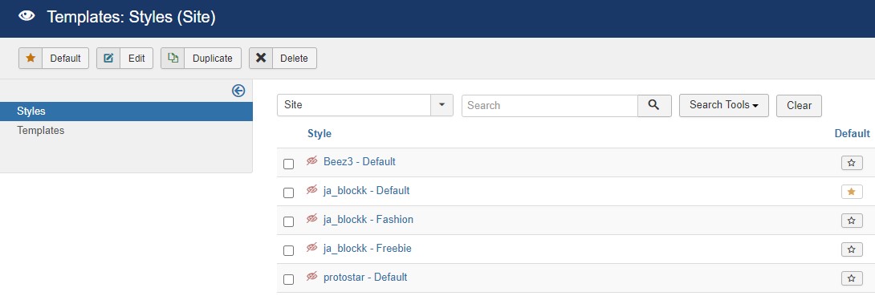875x296 pixels.
Task: Click preview eye icon for ja_blockk - Fashion
Action: click(312, 219)
